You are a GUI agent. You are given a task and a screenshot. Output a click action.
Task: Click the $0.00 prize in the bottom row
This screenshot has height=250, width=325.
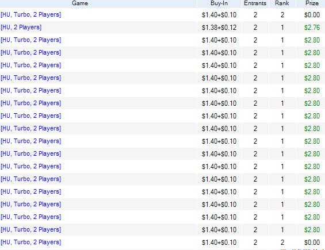click(312, 243)
